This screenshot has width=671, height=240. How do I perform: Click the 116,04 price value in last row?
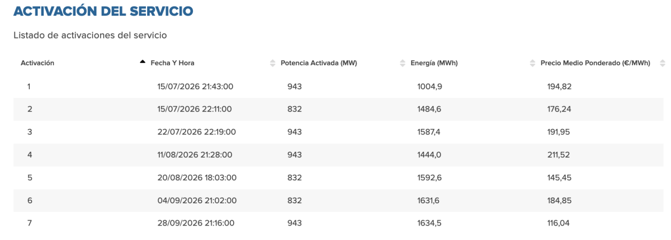pos(559,223)
